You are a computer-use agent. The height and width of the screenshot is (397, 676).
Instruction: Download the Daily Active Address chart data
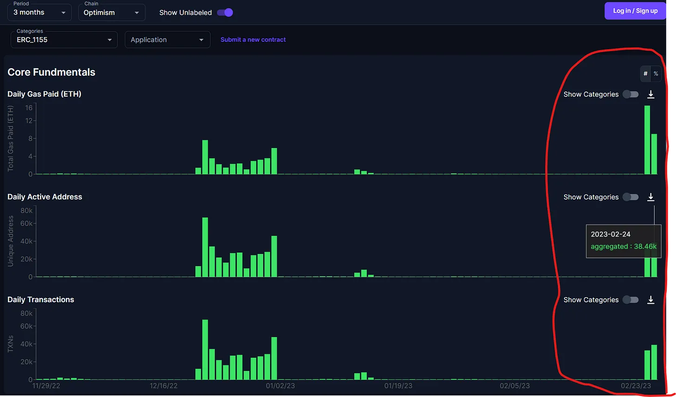pyautogui.click(x=651, y=197)
